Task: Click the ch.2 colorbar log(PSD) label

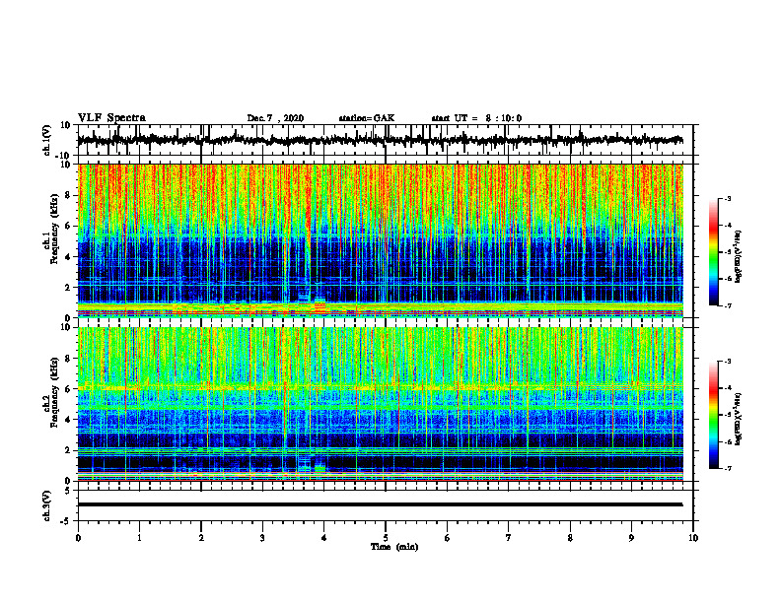Action: click(739, 419)
